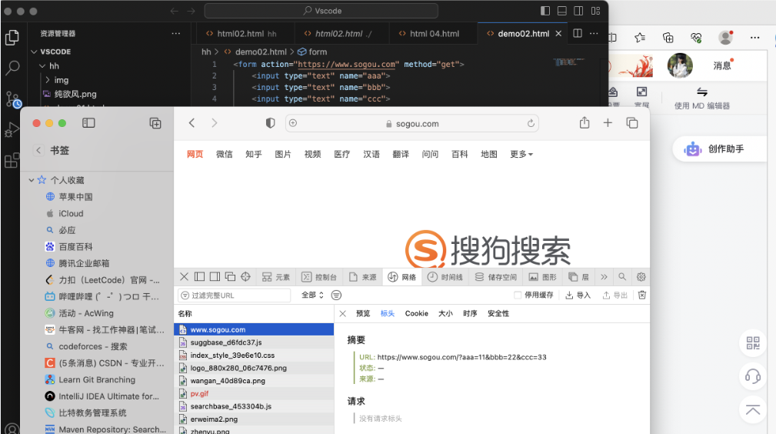
Task: Open a new Safari tab
Action: coord(608,123)
